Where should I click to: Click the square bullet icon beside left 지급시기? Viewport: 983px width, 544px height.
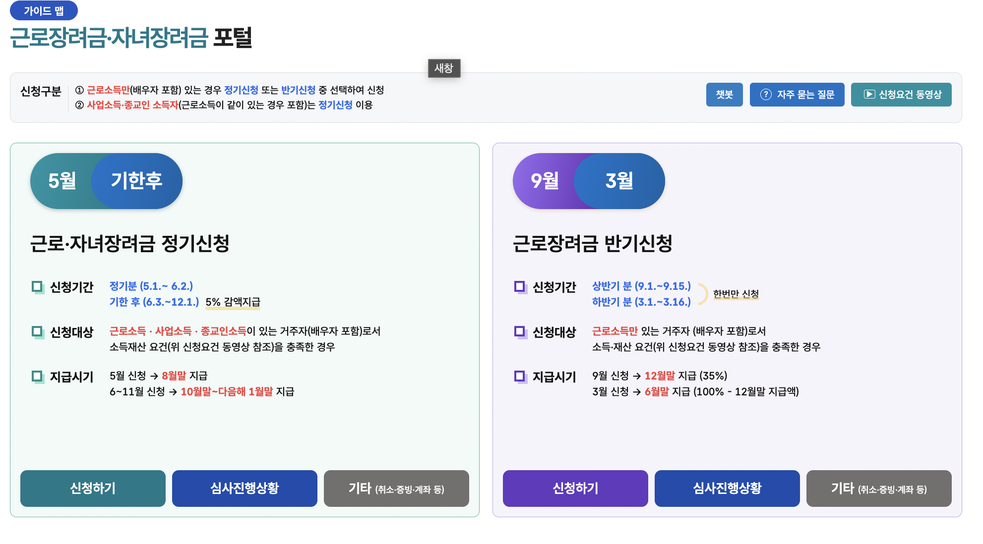[37, 377]
